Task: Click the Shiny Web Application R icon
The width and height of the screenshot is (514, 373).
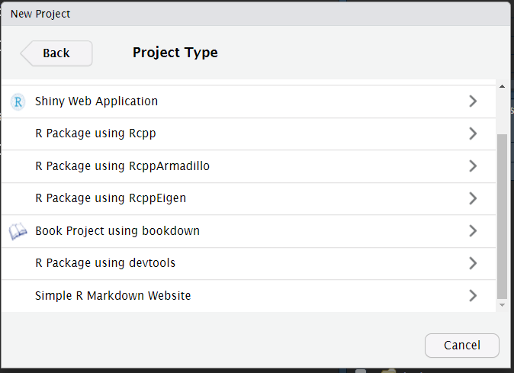Action: (x=18, y=102)
